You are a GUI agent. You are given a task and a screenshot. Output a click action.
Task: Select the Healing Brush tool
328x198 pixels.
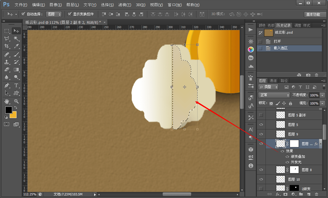tap(7, 54)
